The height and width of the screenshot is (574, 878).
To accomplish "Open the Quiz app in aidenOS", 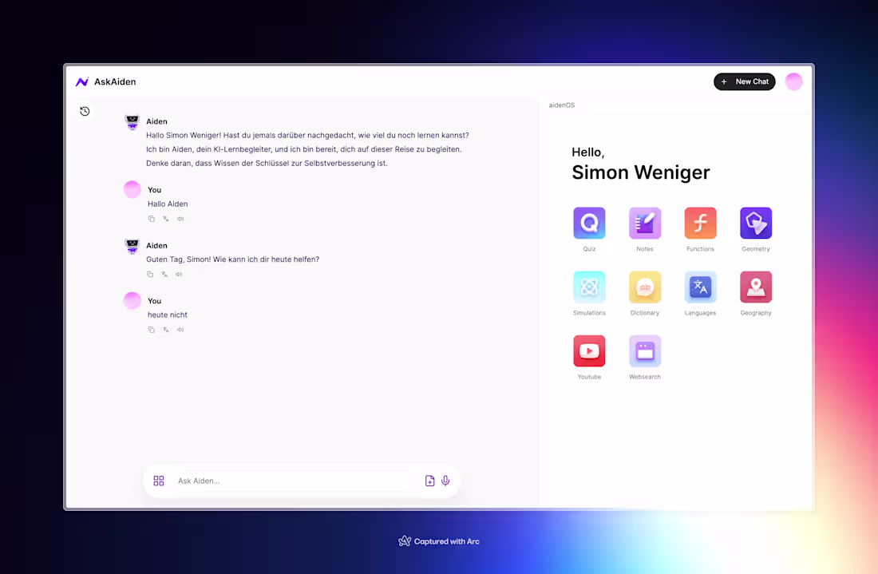I will pyautogui.click(x=589, y=224).
